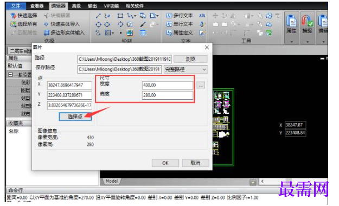The width and height of the screenshot is (339, 206).
Task: Click the canvas Y value 223408.84
Action: point(295,133)
